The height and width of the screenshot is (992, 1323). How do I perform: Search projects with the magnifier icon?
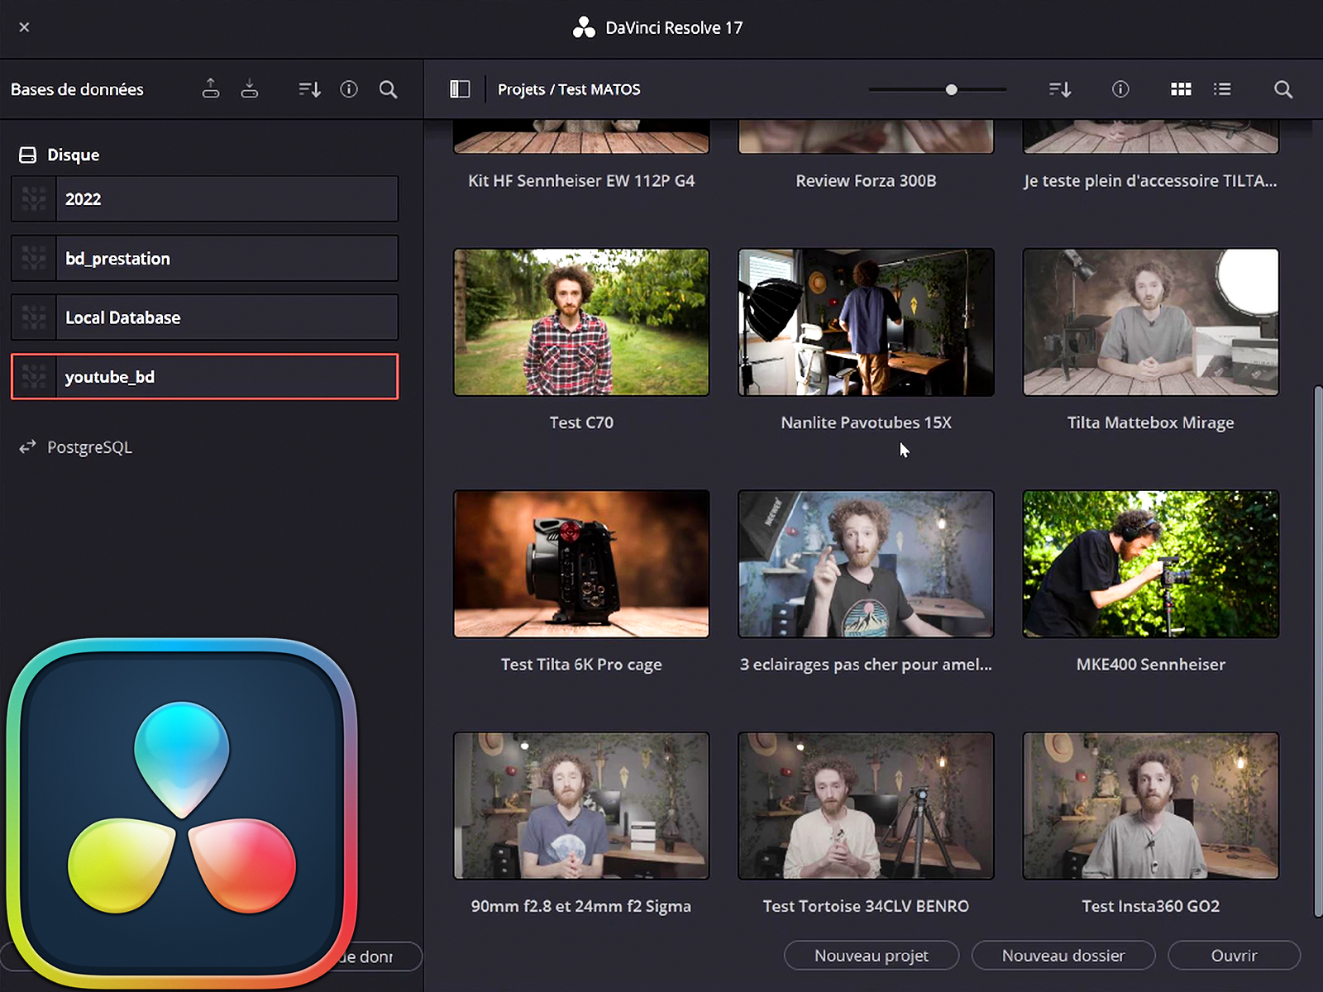tap(1282, 88)
